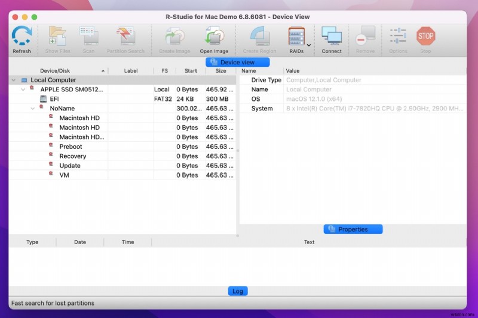Select the Recovery volume row
The width and height of the screenshot is (478, 318).
(x=122, y=156)
